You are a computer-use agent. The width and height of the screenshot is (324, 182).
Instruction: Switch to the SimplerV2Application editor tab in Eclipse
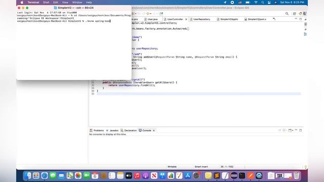coord(227,19)
